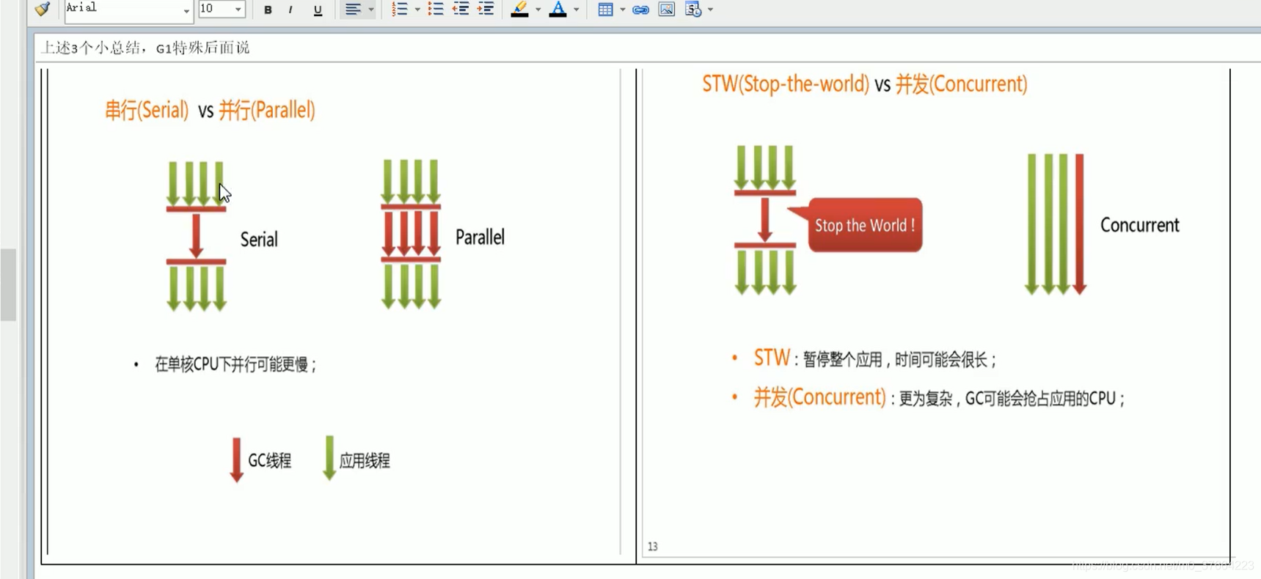The image size is (1261, 579).
Task: Toggle bold formatting
Action: click(x=268, y=10)
